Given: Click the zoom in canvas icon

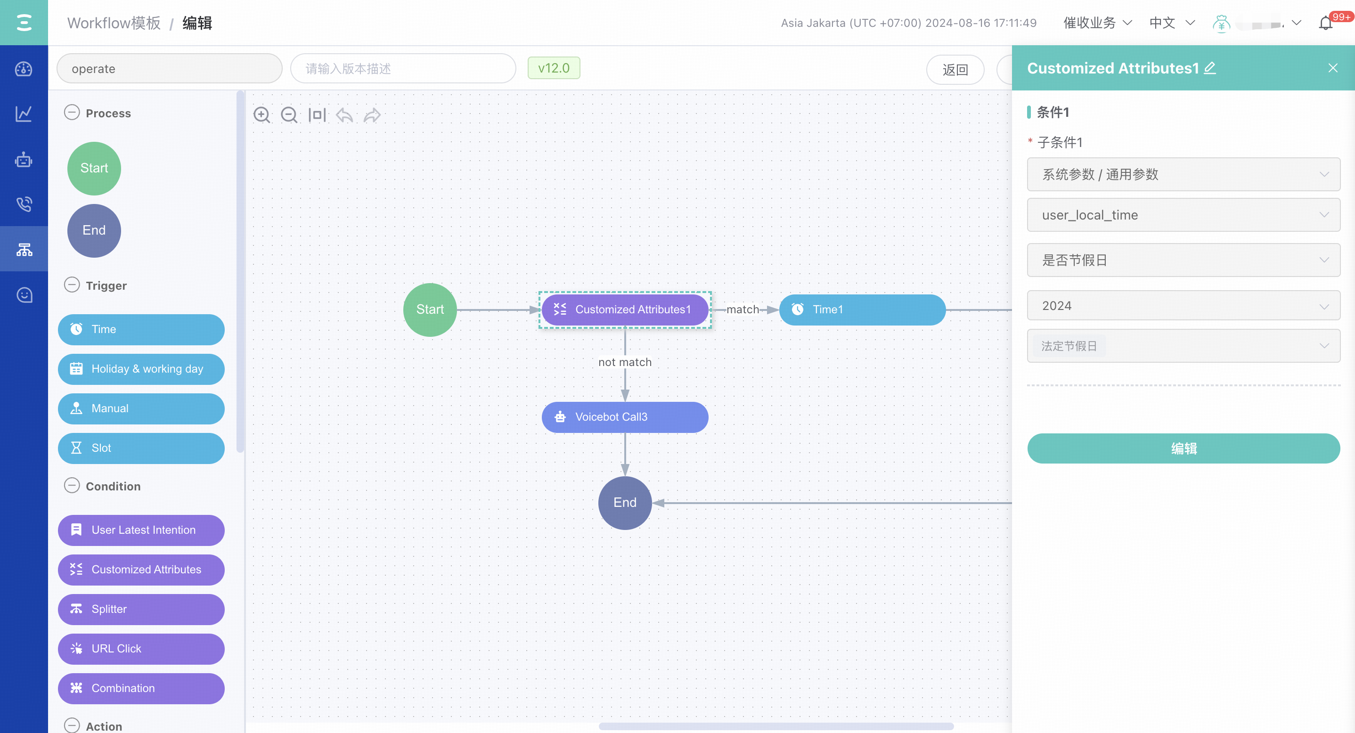Looking at the screenshot, I should pos(261,114).
